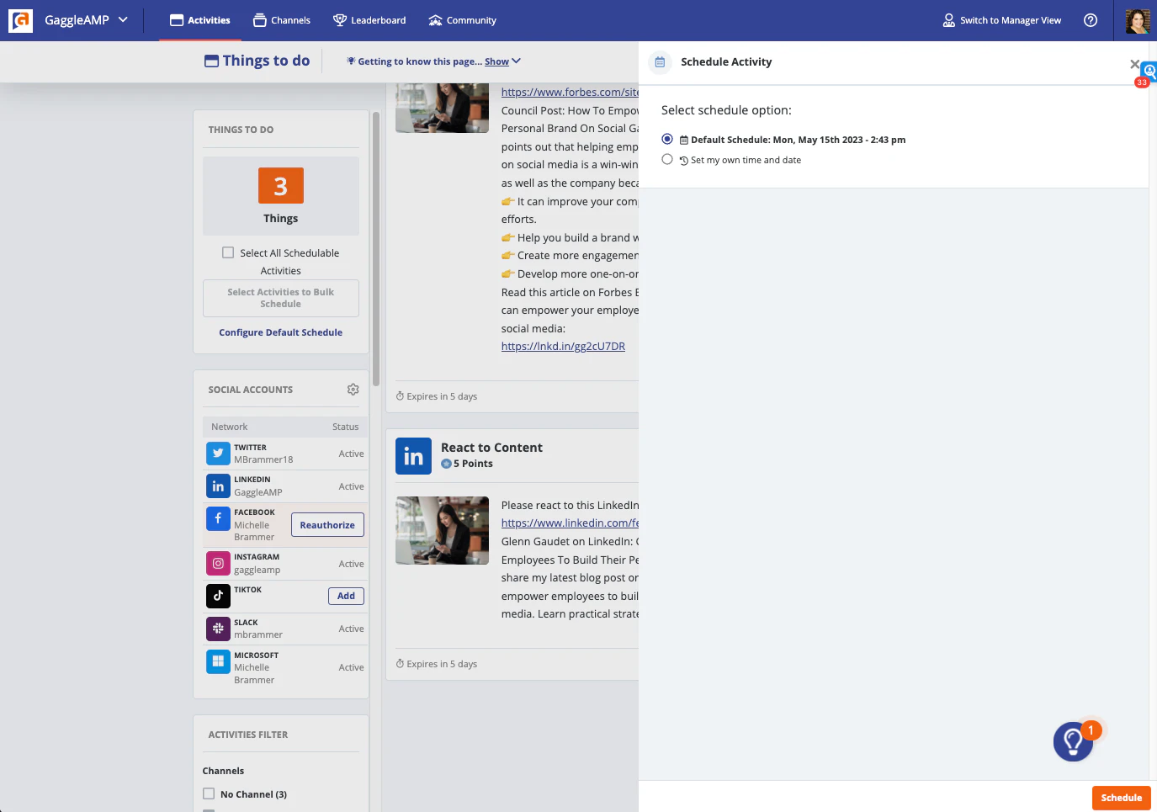Click the orange Schedule button
This screenshot has height=812, width=1157.
tap(1121, 798)
